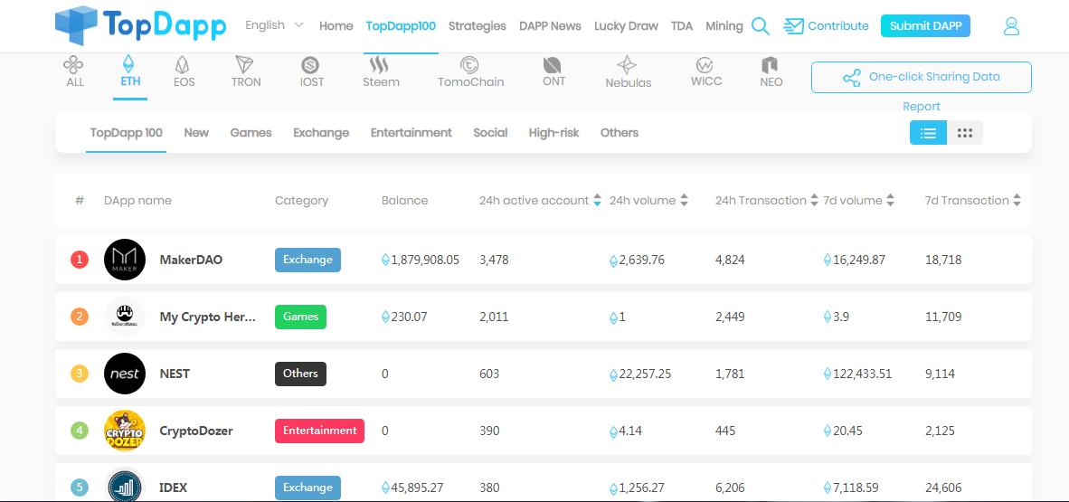Open the NEST logo
This screenshot has width=1069, height=502.
[x=125, y=373]
